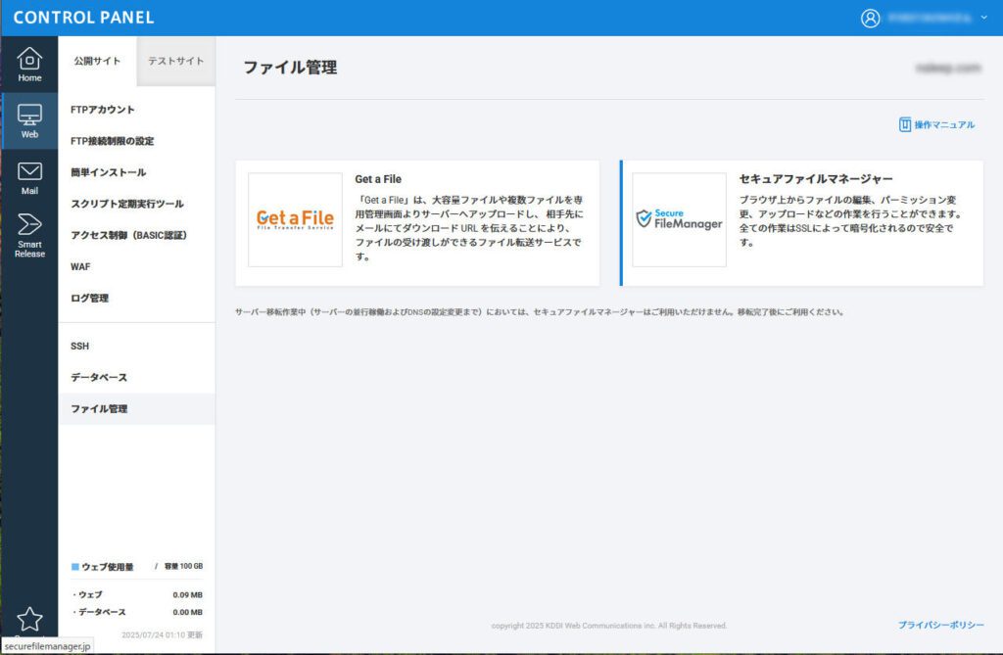Click the 2025/07/24 01:10 更新 timestamp
The image size is (1003, 655).
(162, 635)
